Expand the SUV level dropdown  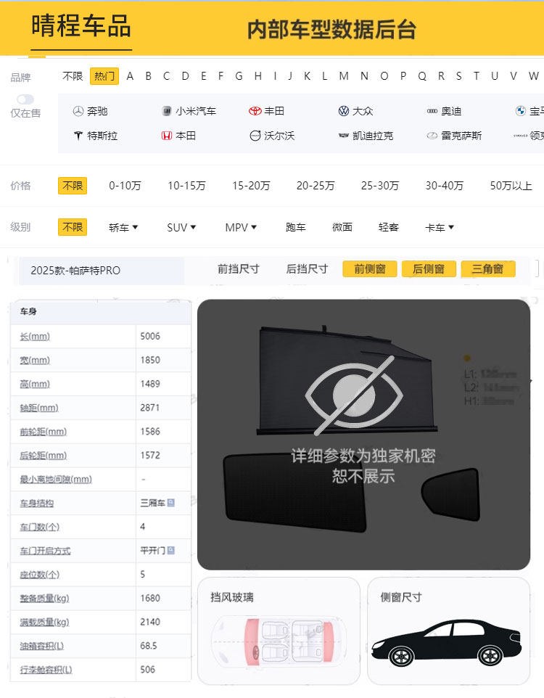click(181, 228)
